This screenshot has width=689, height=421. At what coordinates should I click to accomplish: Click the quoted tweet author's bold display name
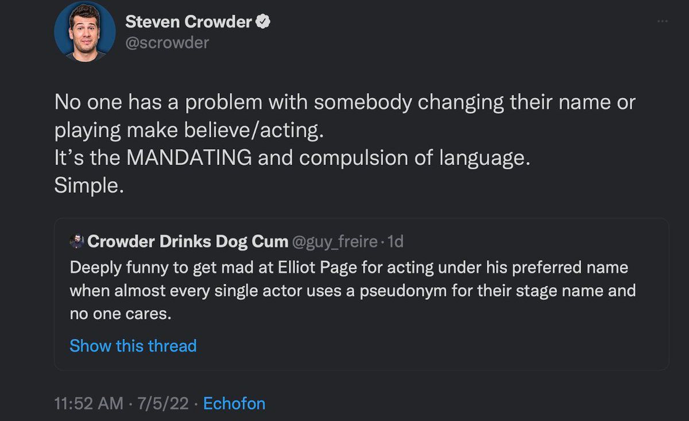tap(188, 242)
